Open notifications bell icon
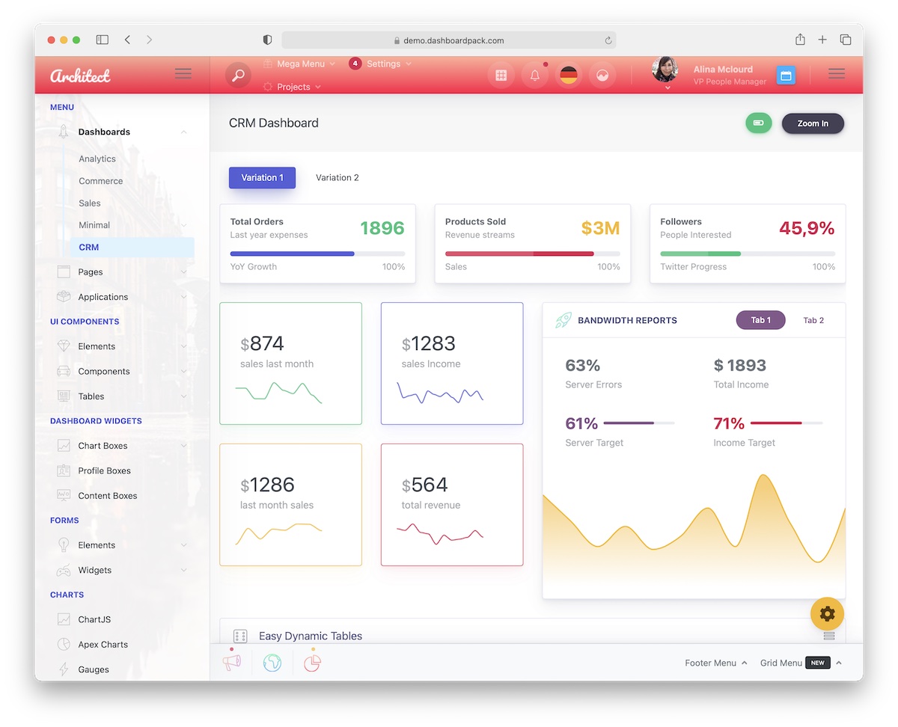 pos(535,75)
